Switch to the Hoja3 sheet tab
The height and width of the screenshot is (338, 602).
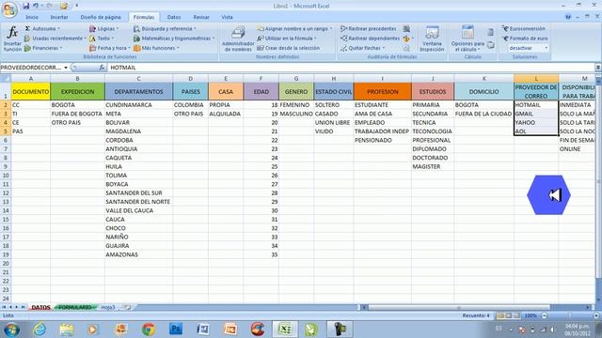click(108, 307)
